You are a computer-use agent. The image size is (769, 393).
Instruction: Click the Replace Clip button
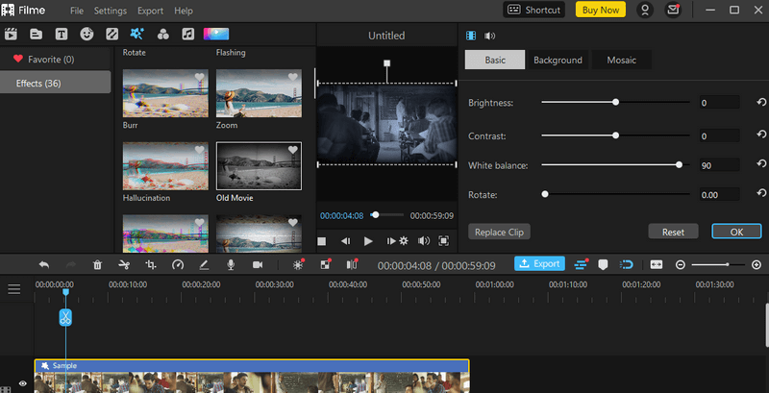coord(499,232)
